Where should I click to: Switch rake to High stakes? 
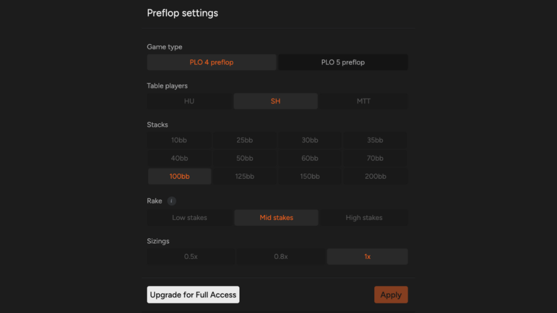364,217
